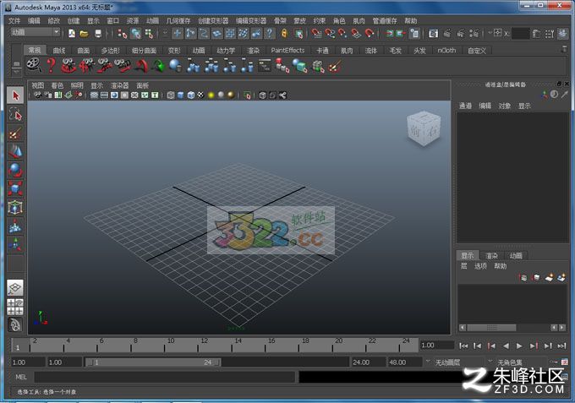Image resolution: width=575 pixels, height=403 pixels.
Task: Click the paintbrush shelf icon
Action: [x=335, y=66]
